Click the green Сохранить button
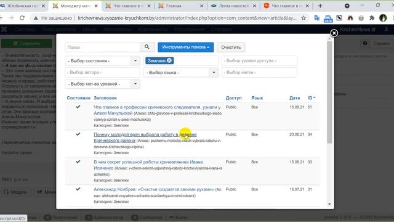This screenshot has height=222, width=394. [26, 43]
